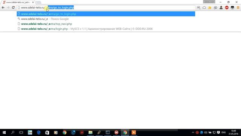The width and height of the screenshot is (241, 136).
Task: Click the black face extension icon
Action: click(232, 8)
